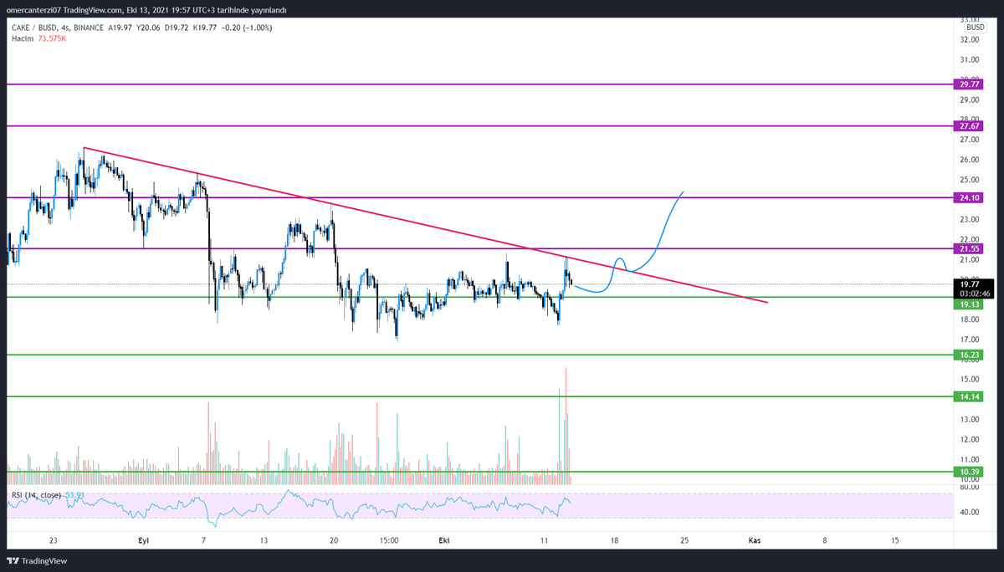Image resolution: width=1004 pixels, height=572 pixels.
Task: Click the CAKE / BUSD symbol title
Action: (x=34, y=28)
